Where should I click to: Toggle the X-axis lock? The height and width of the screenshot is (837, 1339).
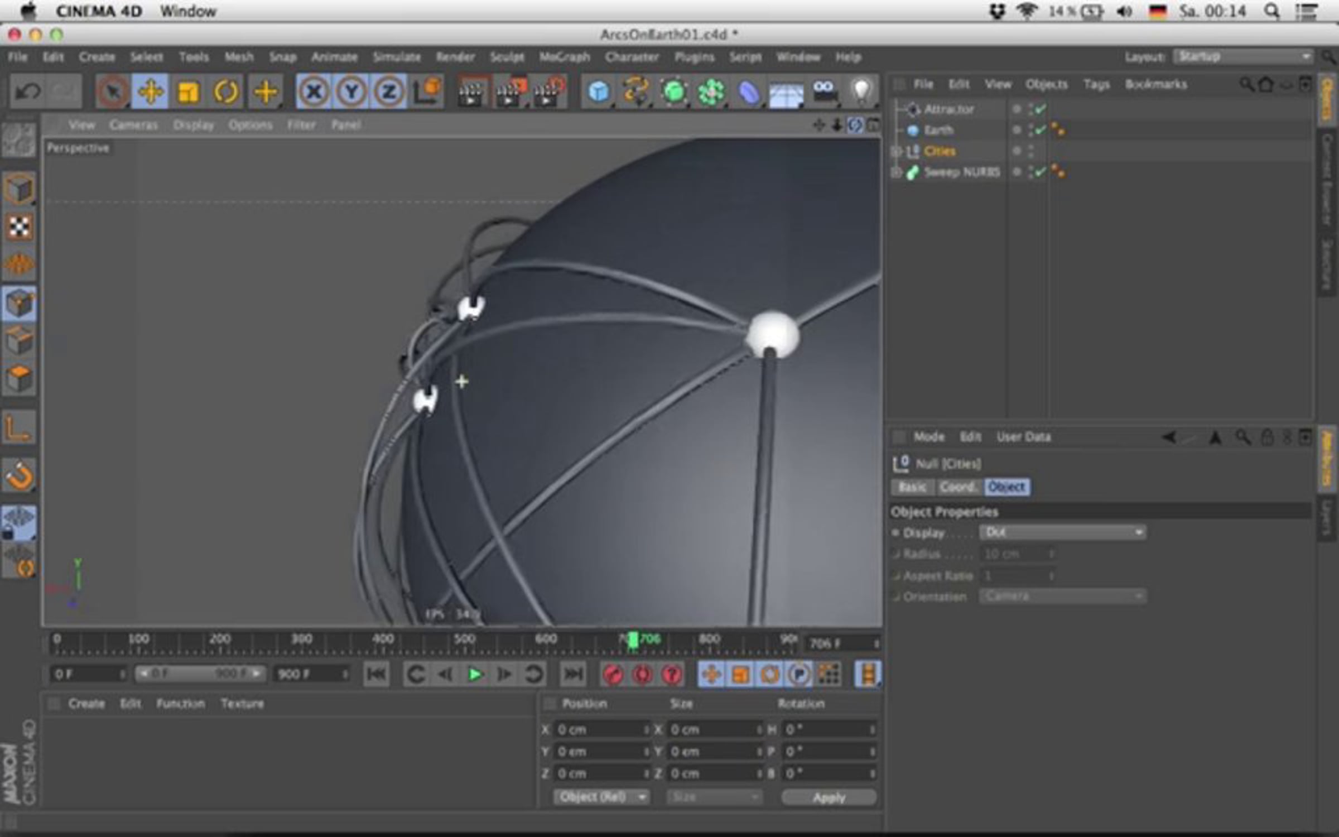315,92
